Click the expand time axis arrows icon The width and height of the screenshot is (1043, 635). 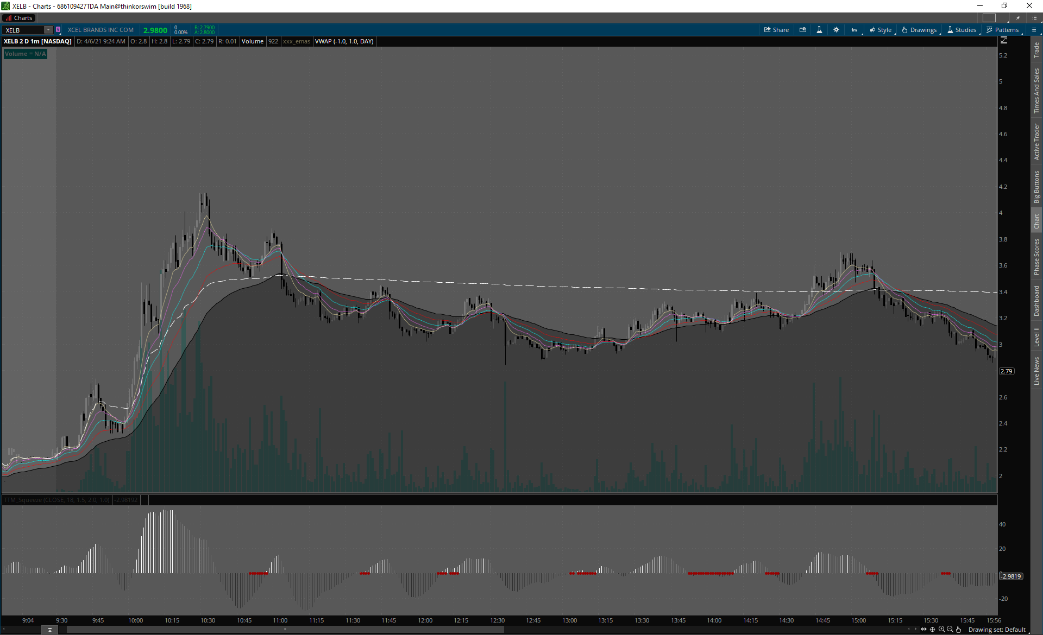coord(923,630)
